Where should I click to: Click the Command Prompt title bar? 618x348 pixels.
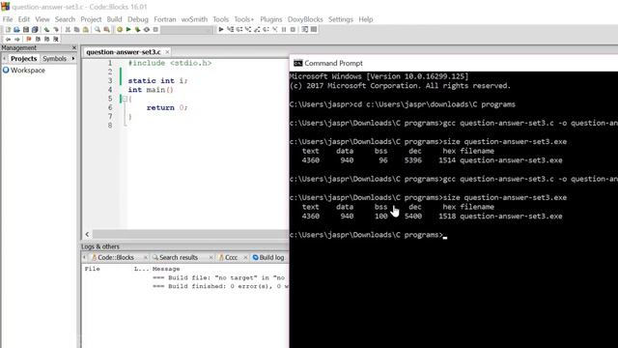[454, 63]
